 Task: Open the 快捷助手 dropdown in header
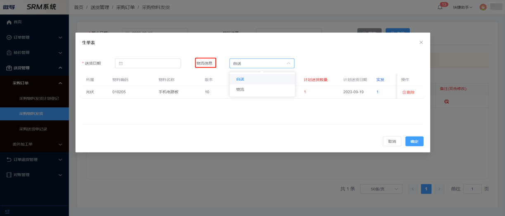462,7
